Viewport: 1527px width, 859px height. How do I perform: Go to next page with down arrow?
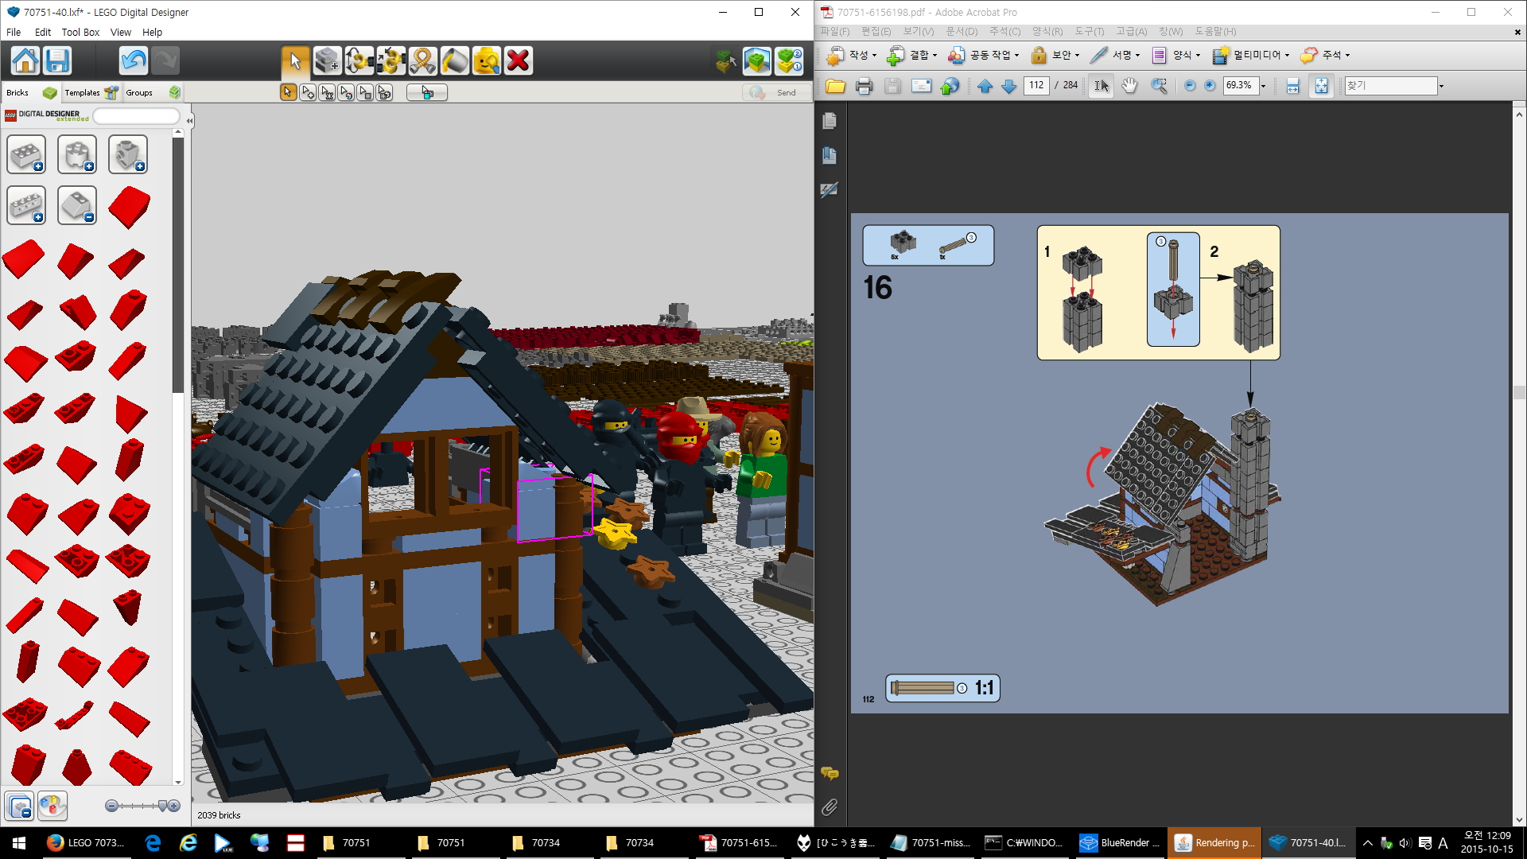pyautogui.click(x=1008, y=86)
